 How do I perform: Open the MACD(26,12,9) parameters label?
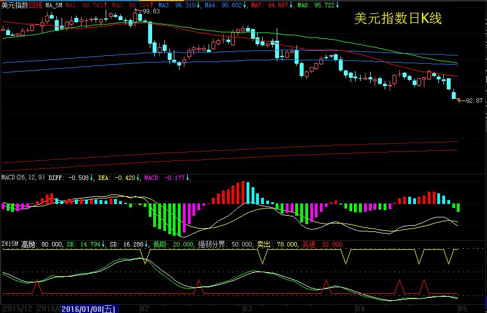tap(22, 178)
